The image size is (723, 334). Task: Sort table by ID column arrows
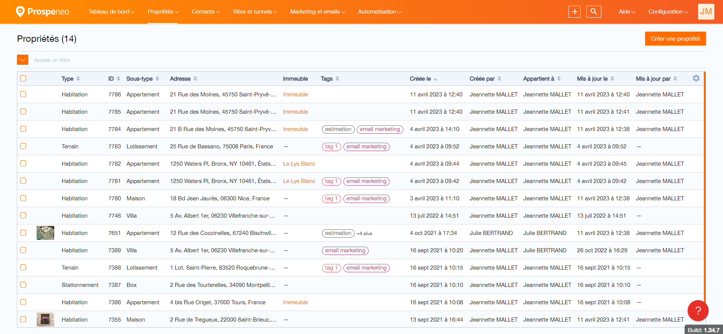tap(118, 79)
